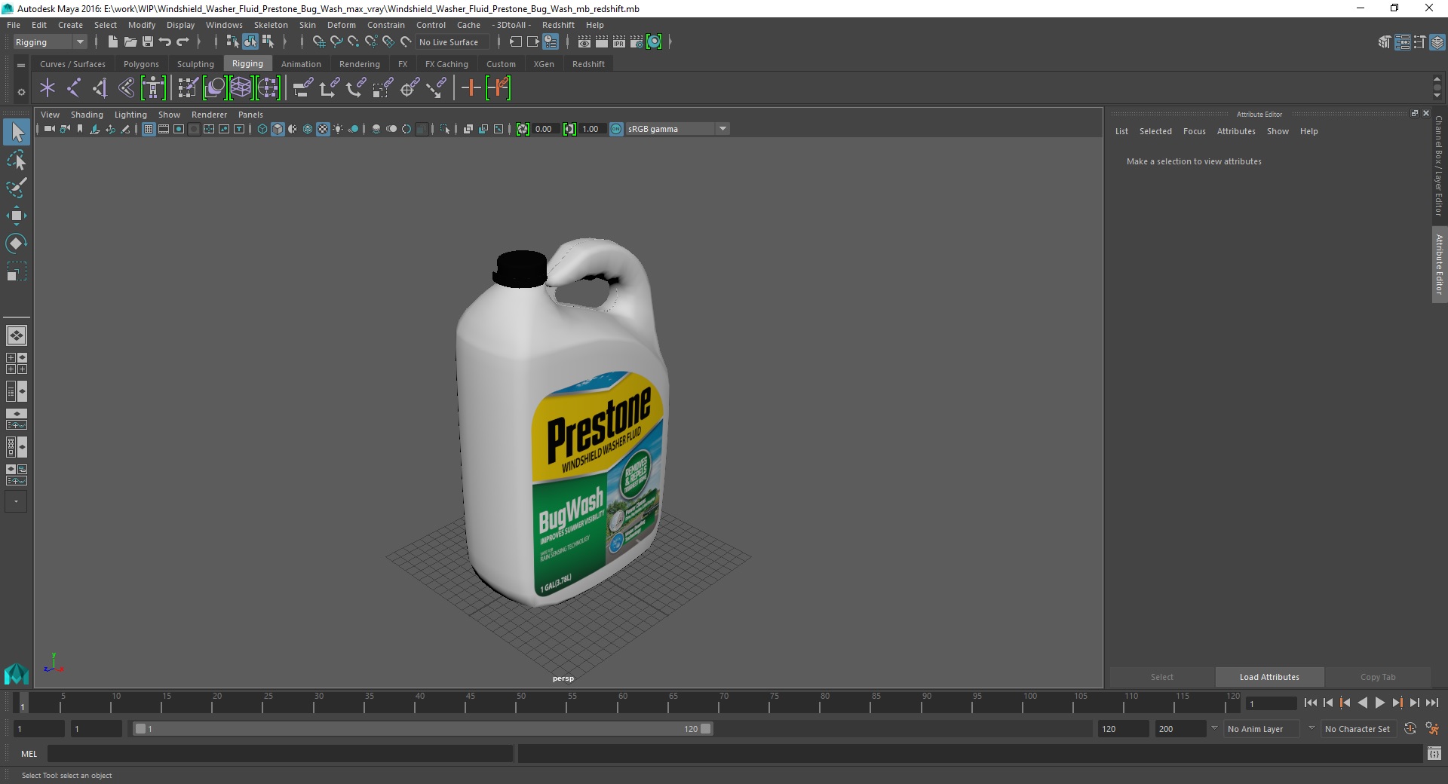Screen dimensions: 1448x784
Task: Toggle auto keyframe button
Action: pos(1410,729)
